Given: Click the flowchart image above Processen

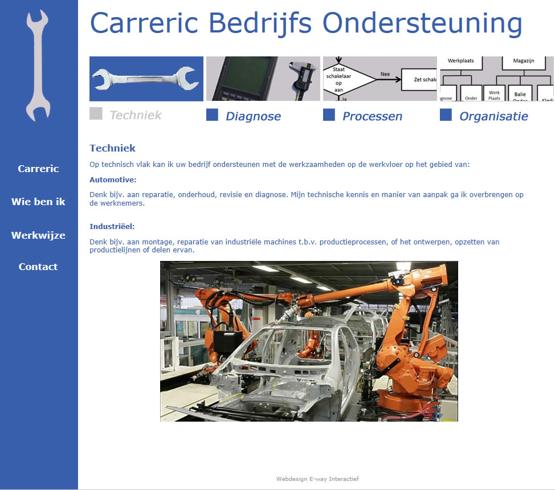Looking at the screenshot, I should click(379, 79).
